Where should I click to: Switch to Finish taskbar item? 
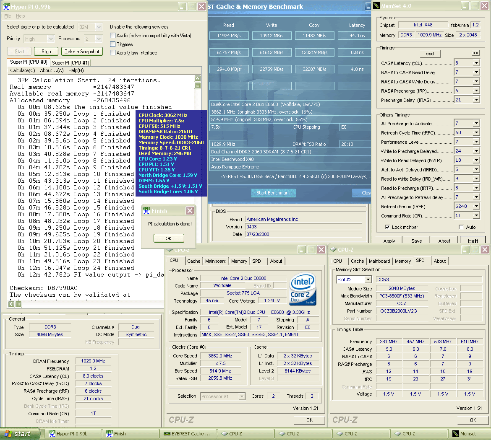click(x=131, y=434)
